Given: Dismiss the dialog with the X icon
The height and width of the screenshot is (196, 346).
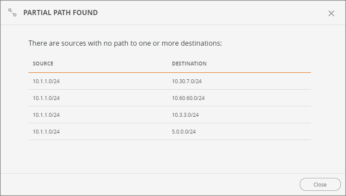Looking at the screenshot, I should [x=331, y=13].
